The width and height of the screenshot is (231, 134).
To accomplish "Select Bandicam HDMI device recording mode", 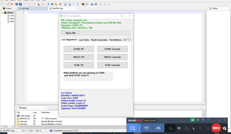I will (147, 128).
